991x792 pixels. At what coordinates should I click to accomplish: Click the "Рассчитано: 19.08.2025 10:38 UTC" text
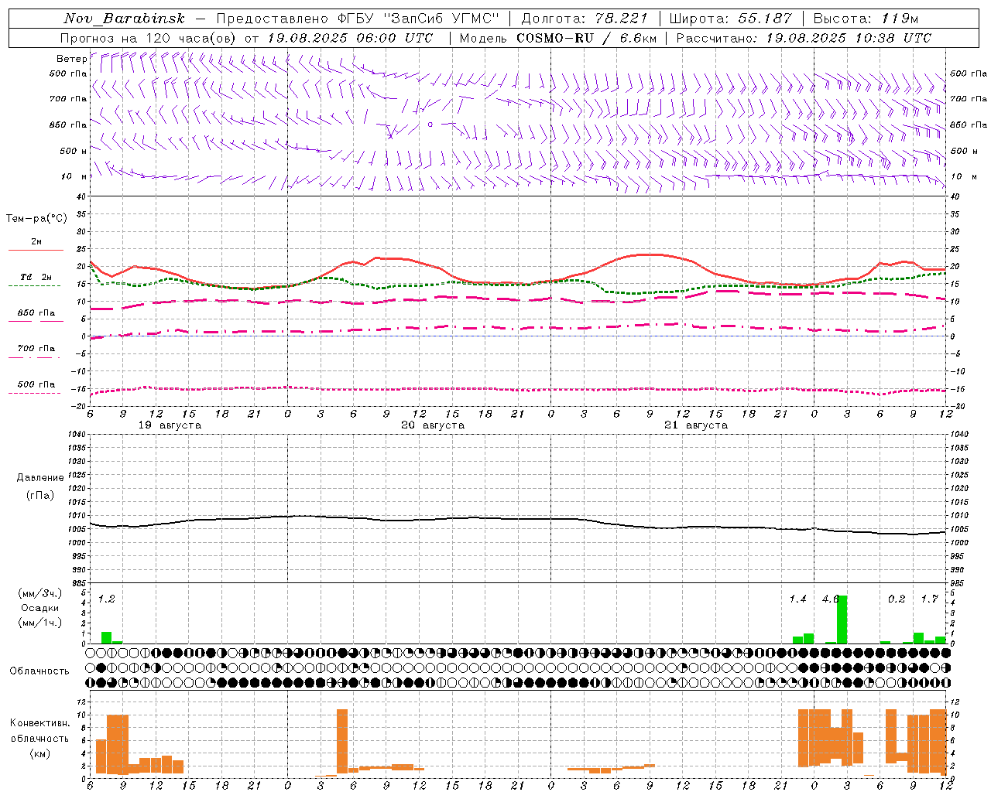[x=804, y=38]
